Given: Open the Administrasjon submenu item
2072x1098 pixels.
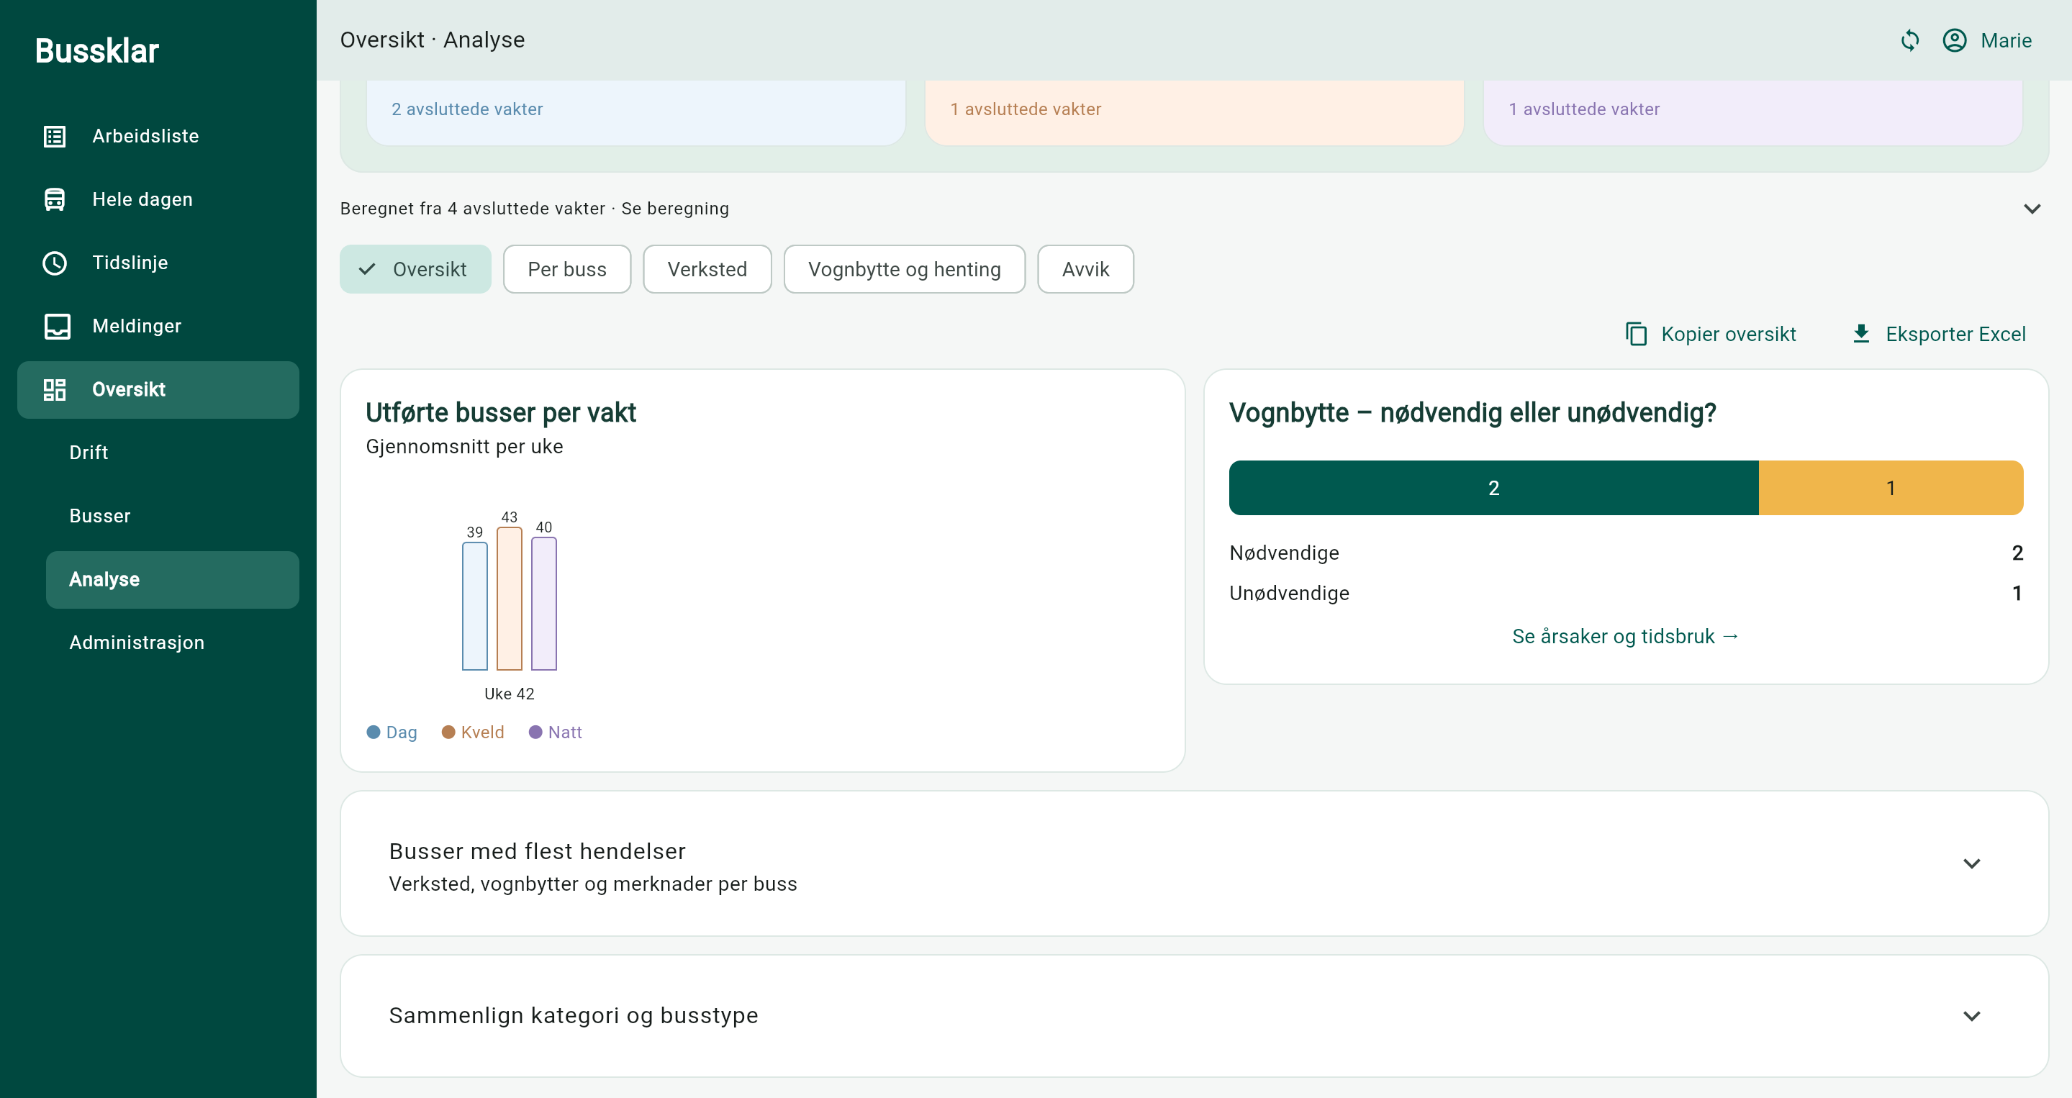Looking at the screenshot, I should (172, 643).
